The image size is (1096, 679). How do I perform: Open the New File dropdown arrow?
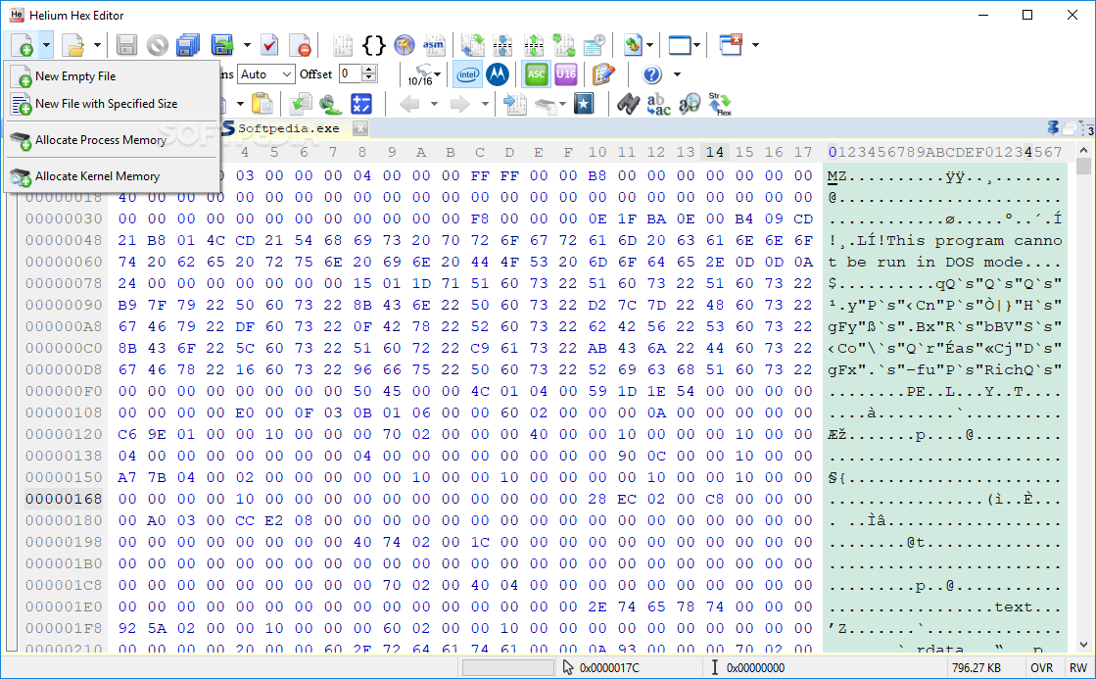(45, 45)
